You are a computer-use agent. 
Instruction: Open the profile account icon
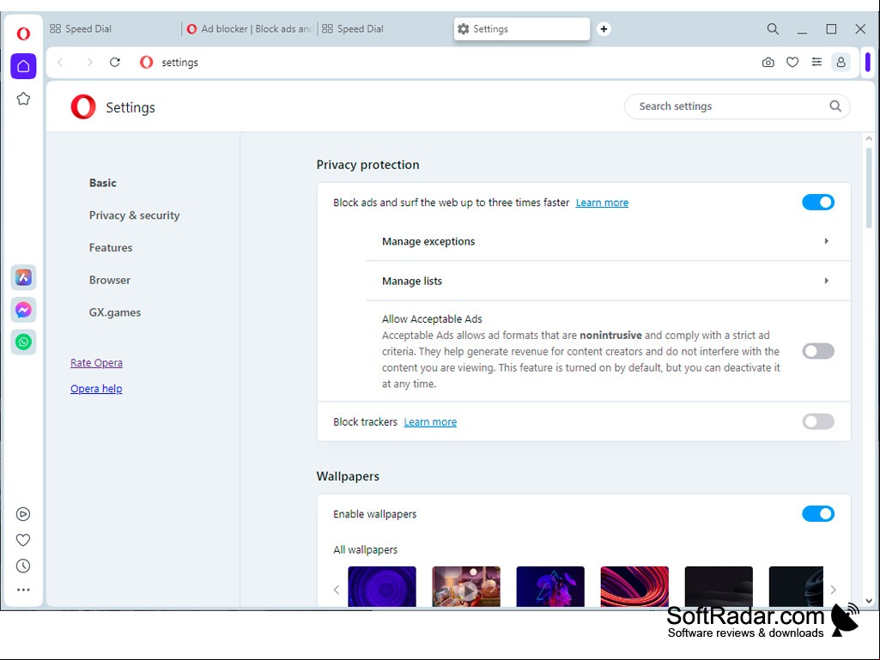[x=841, y=63]
